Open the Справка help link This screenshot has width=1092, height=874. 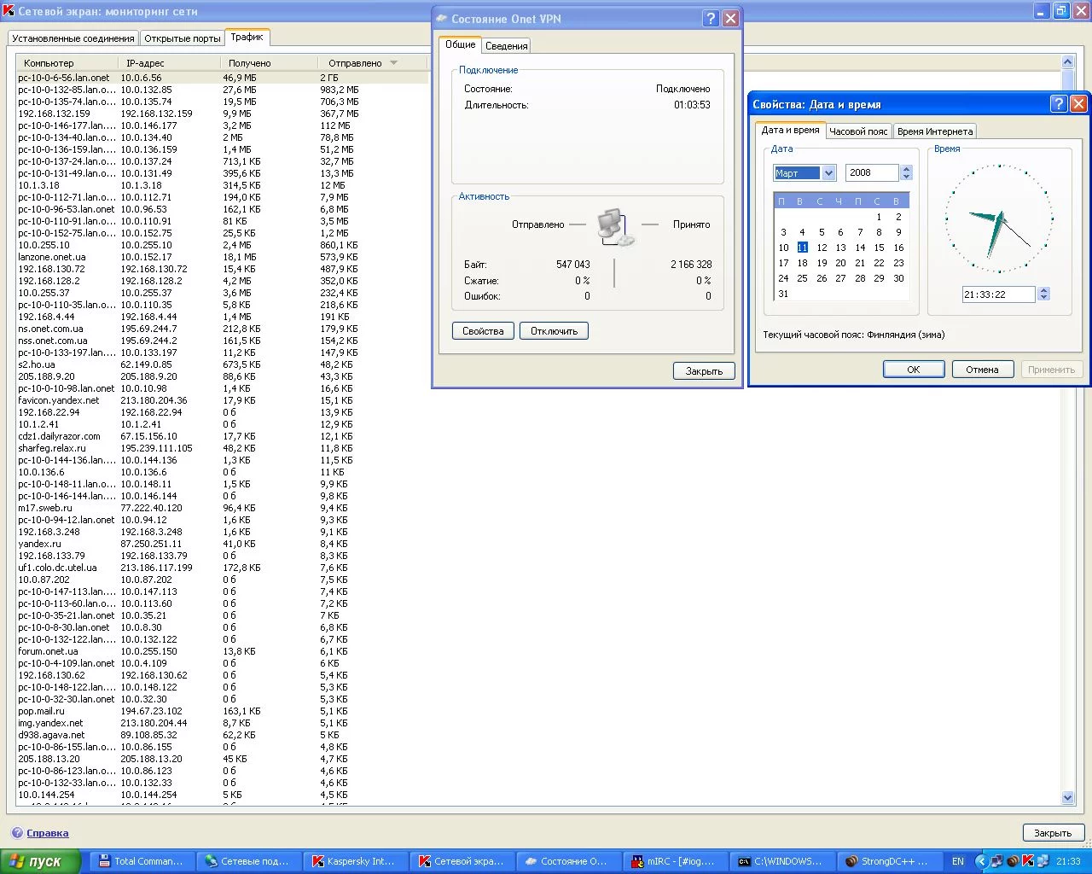[48, 833]
